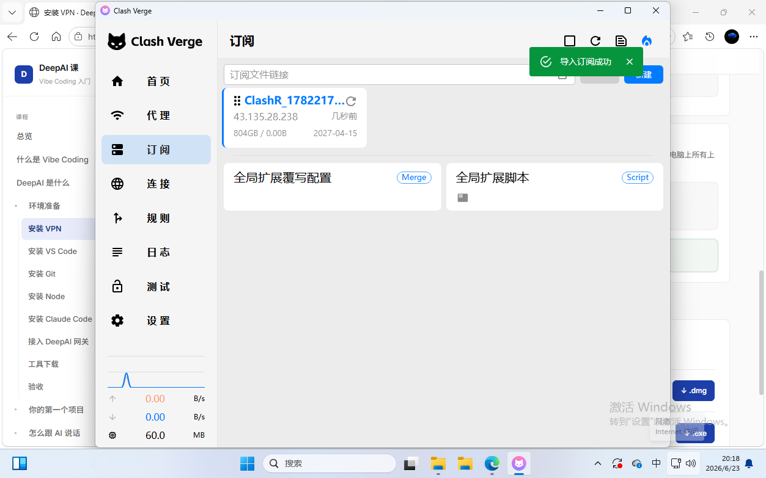This screenshot has height=478, width=766.
Task: Dismiss the 导入订阅成功 notification
Action: click(x=630, y=62)
